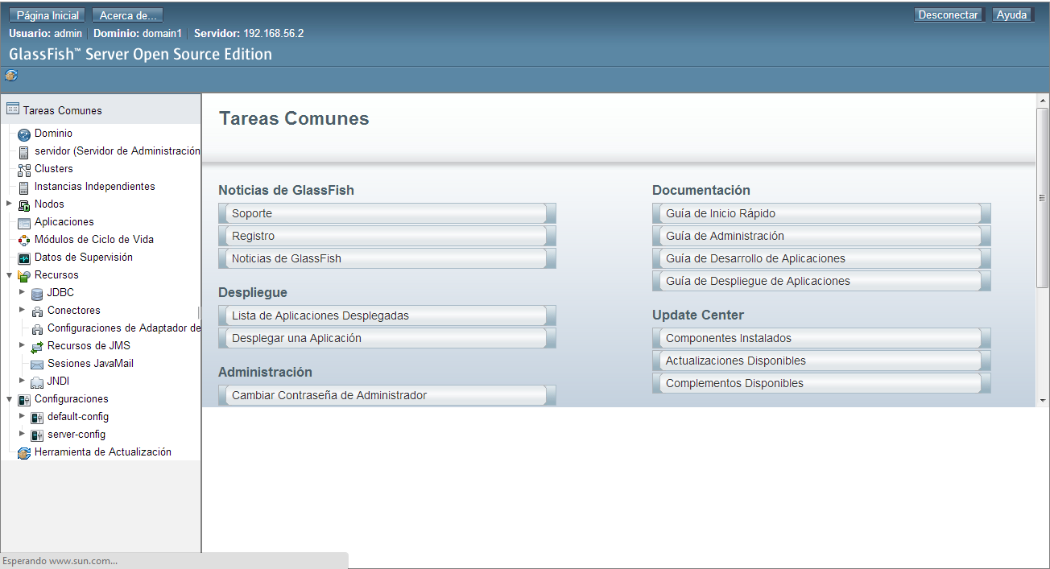Click the Módulos de Ciclo de Vida icon
This screenshot has height=569, width=1050.
pyautogui.click(x=24, y=241)
